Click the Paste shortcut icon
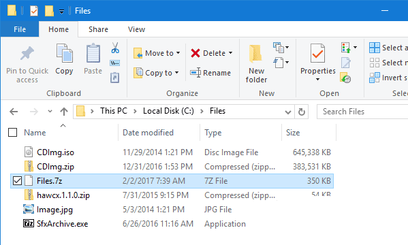Image resolution: width=408 pixels, height=245 pixels. pyautogui.click(x=114, y=78)
